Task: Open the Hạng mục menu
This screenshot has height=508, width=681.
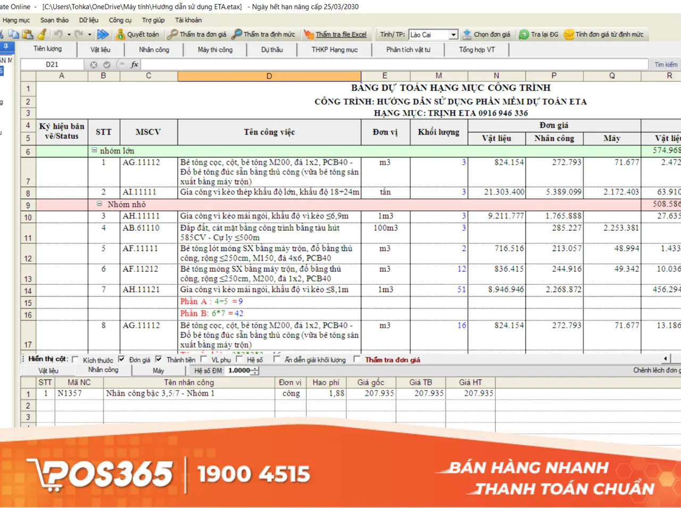Action: coord(16,20)
